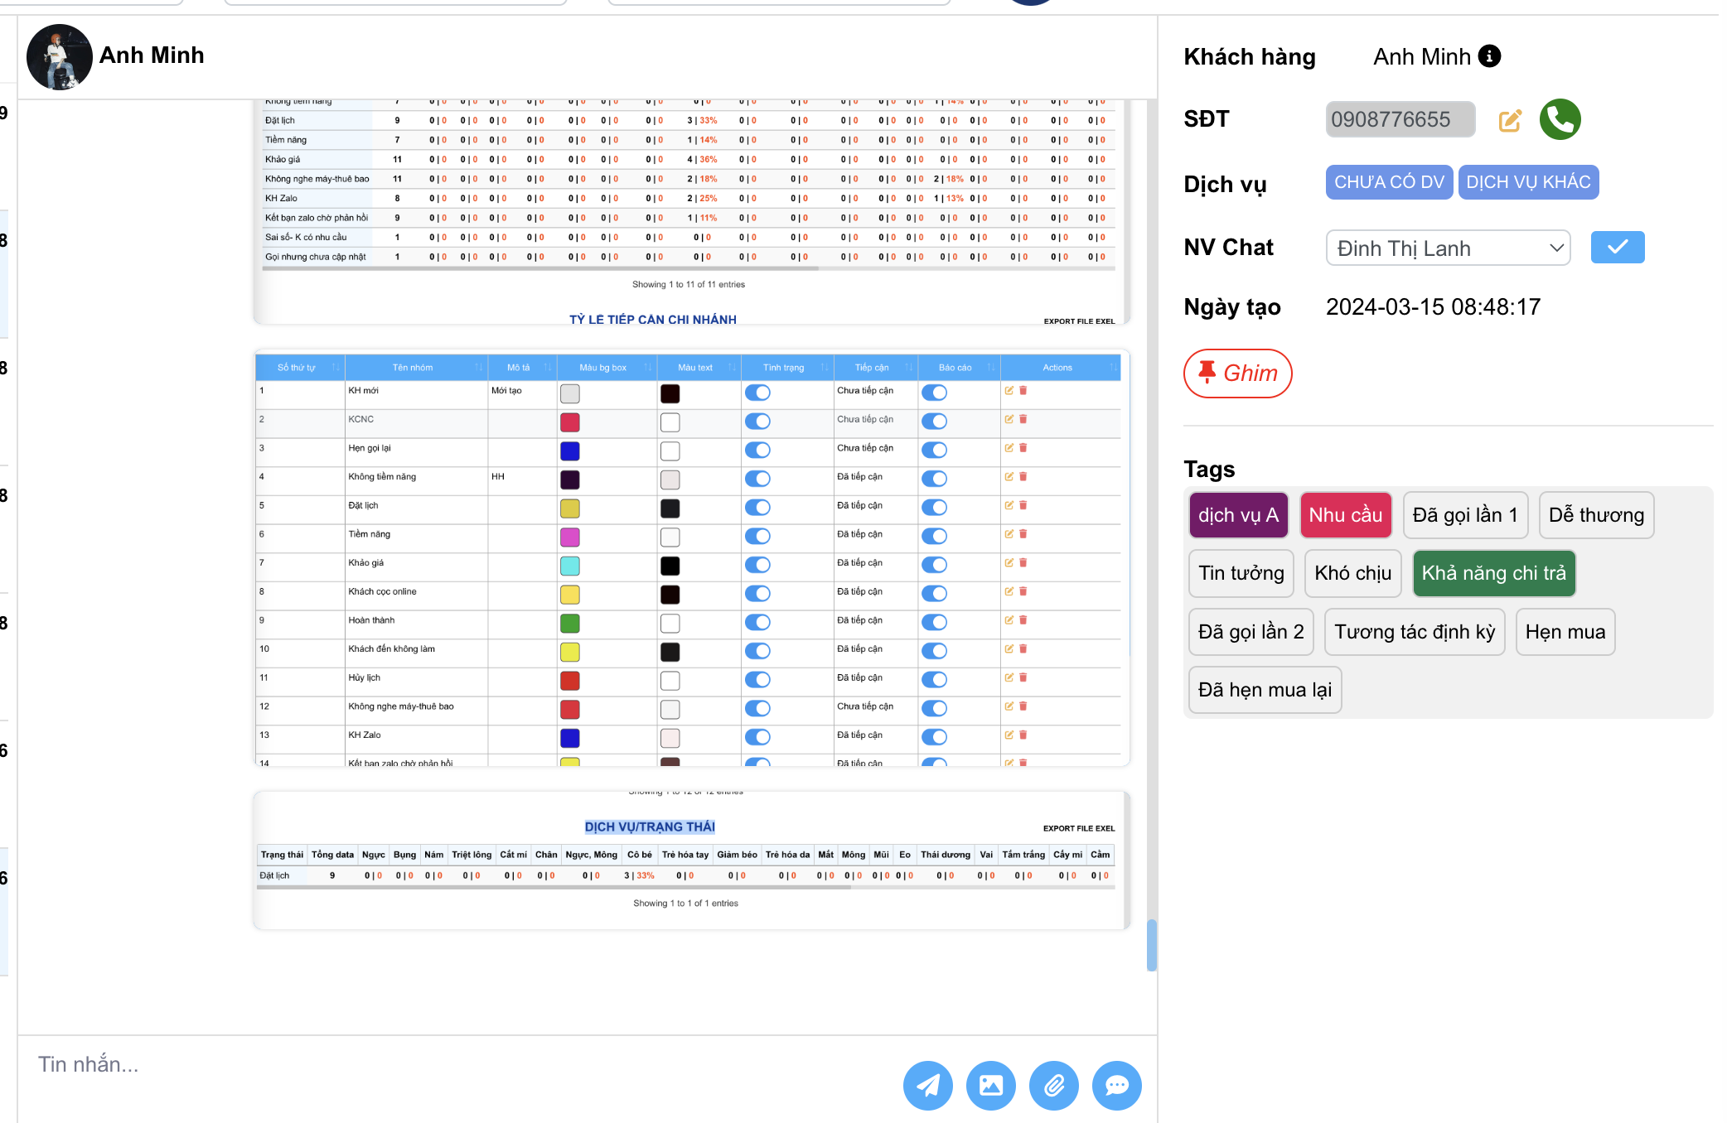The image size is (1727, 1123).
Task: Confirm NV Chat with blue checkmark button
Action: [x=1617, y=247]
